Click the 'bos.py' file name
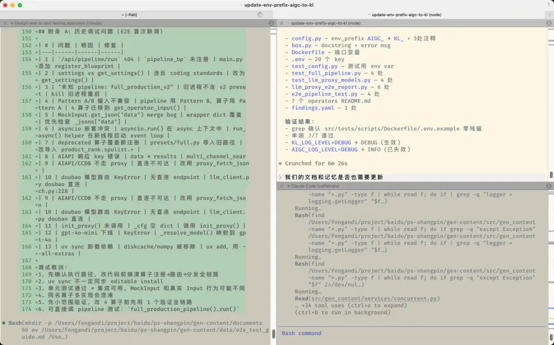Screen dimensions: 554x345 pyautogui.click(x=301, y=46)
